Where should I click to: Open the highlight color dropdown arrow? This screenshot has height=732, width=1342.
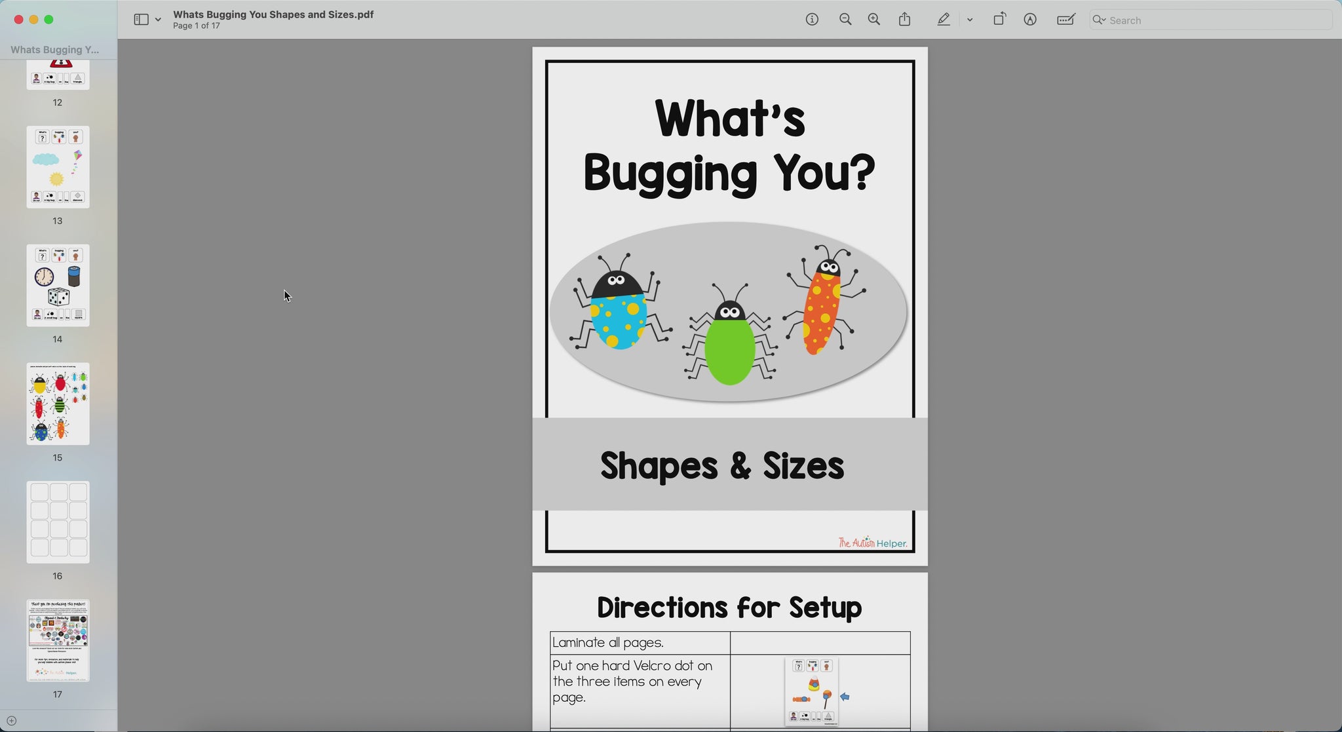pos(970,20)
